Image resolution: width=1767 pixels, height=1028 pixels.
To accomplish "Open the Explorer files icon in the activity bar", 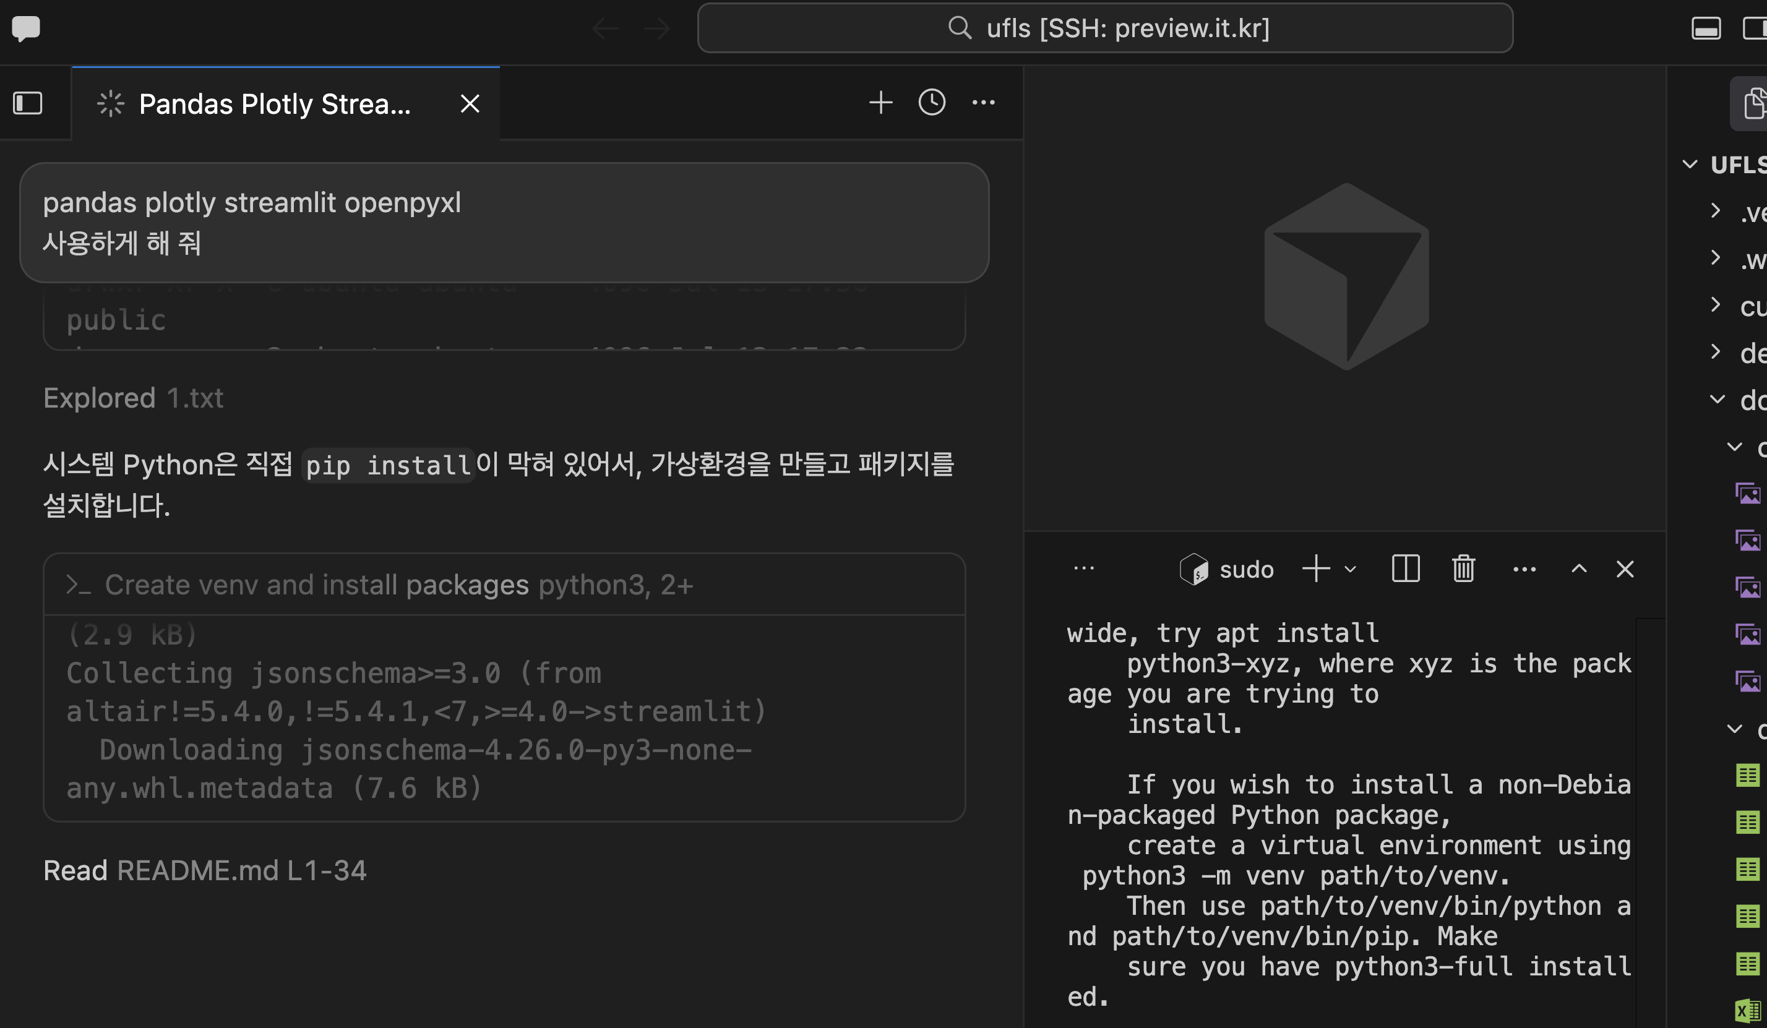I will 1753,104.
